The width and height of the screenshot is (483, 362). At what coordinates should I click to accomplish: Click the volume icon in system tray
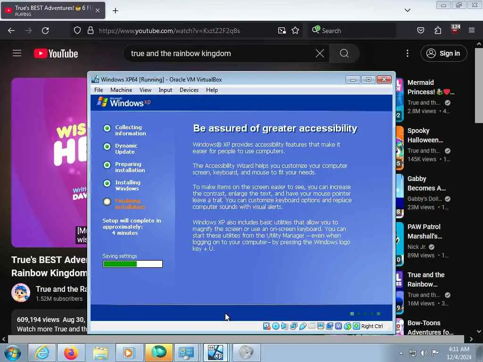tap(424, 353)
